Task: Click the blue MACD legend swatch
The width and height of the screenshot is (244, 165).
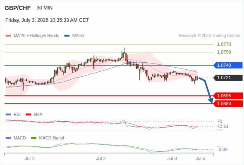Action: click(x=8, y=138)
